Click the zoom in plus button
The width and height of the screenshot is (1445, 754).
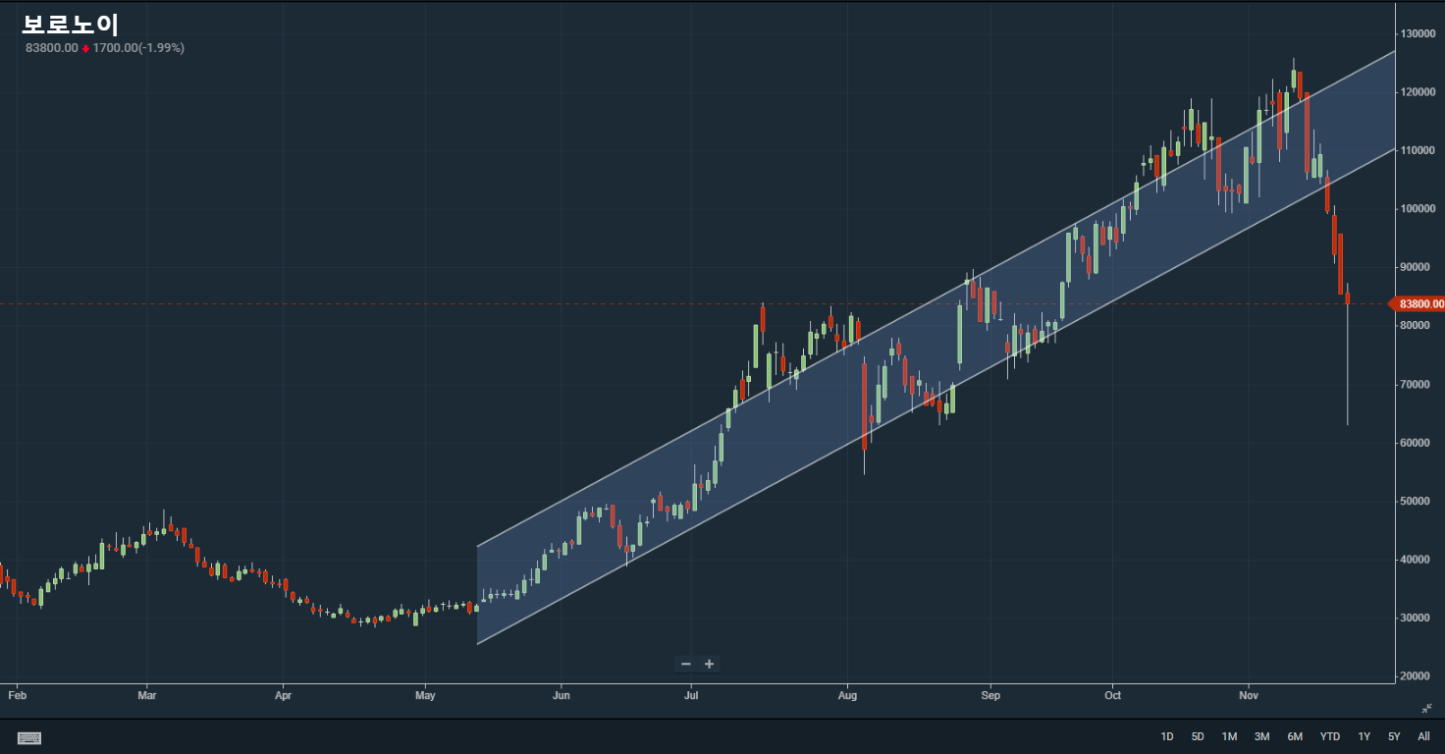(709, 665)
